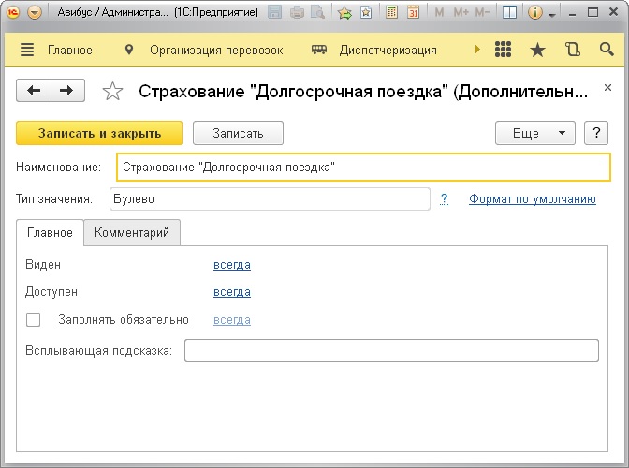
Task: Click 'Записать и закрыть' button
Action: [99, 133]
